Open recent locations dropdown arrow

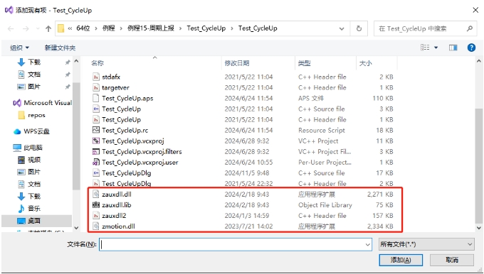click(38, 28)
